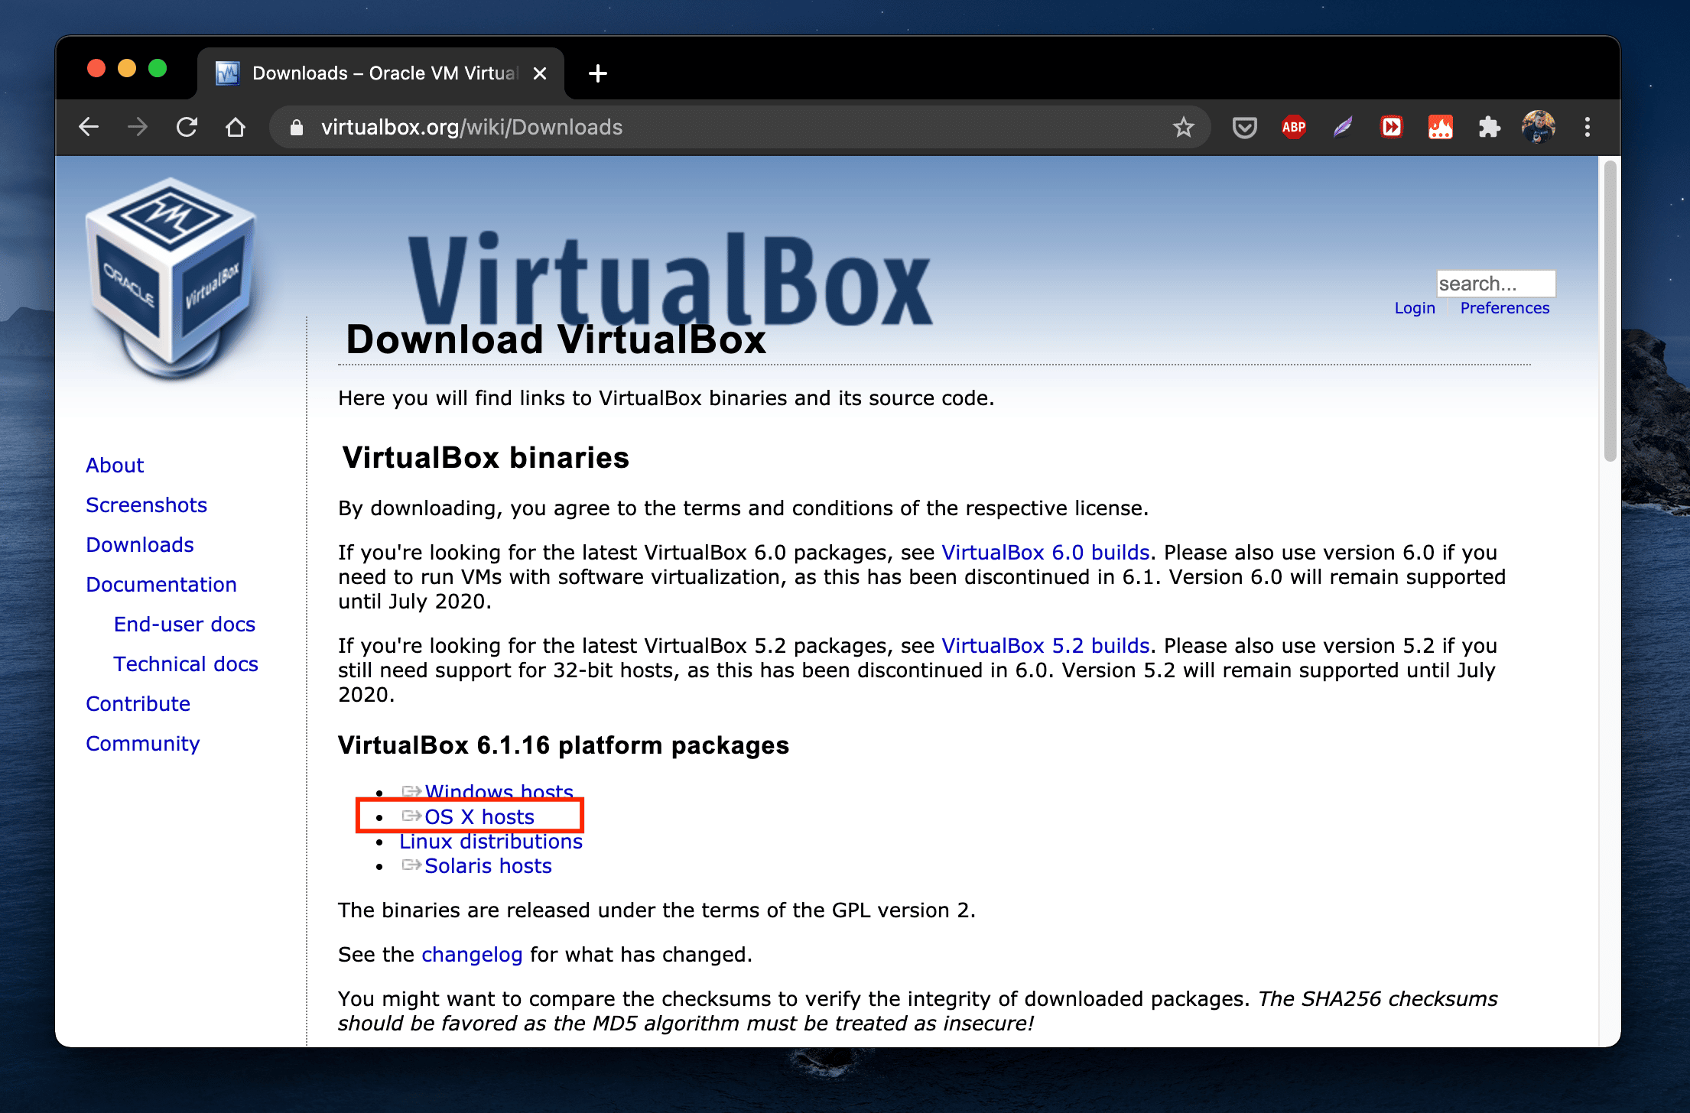Open the Adblock Plus extension
The width and height of the screenshot is (1690, 1113).
point(1293,127)
